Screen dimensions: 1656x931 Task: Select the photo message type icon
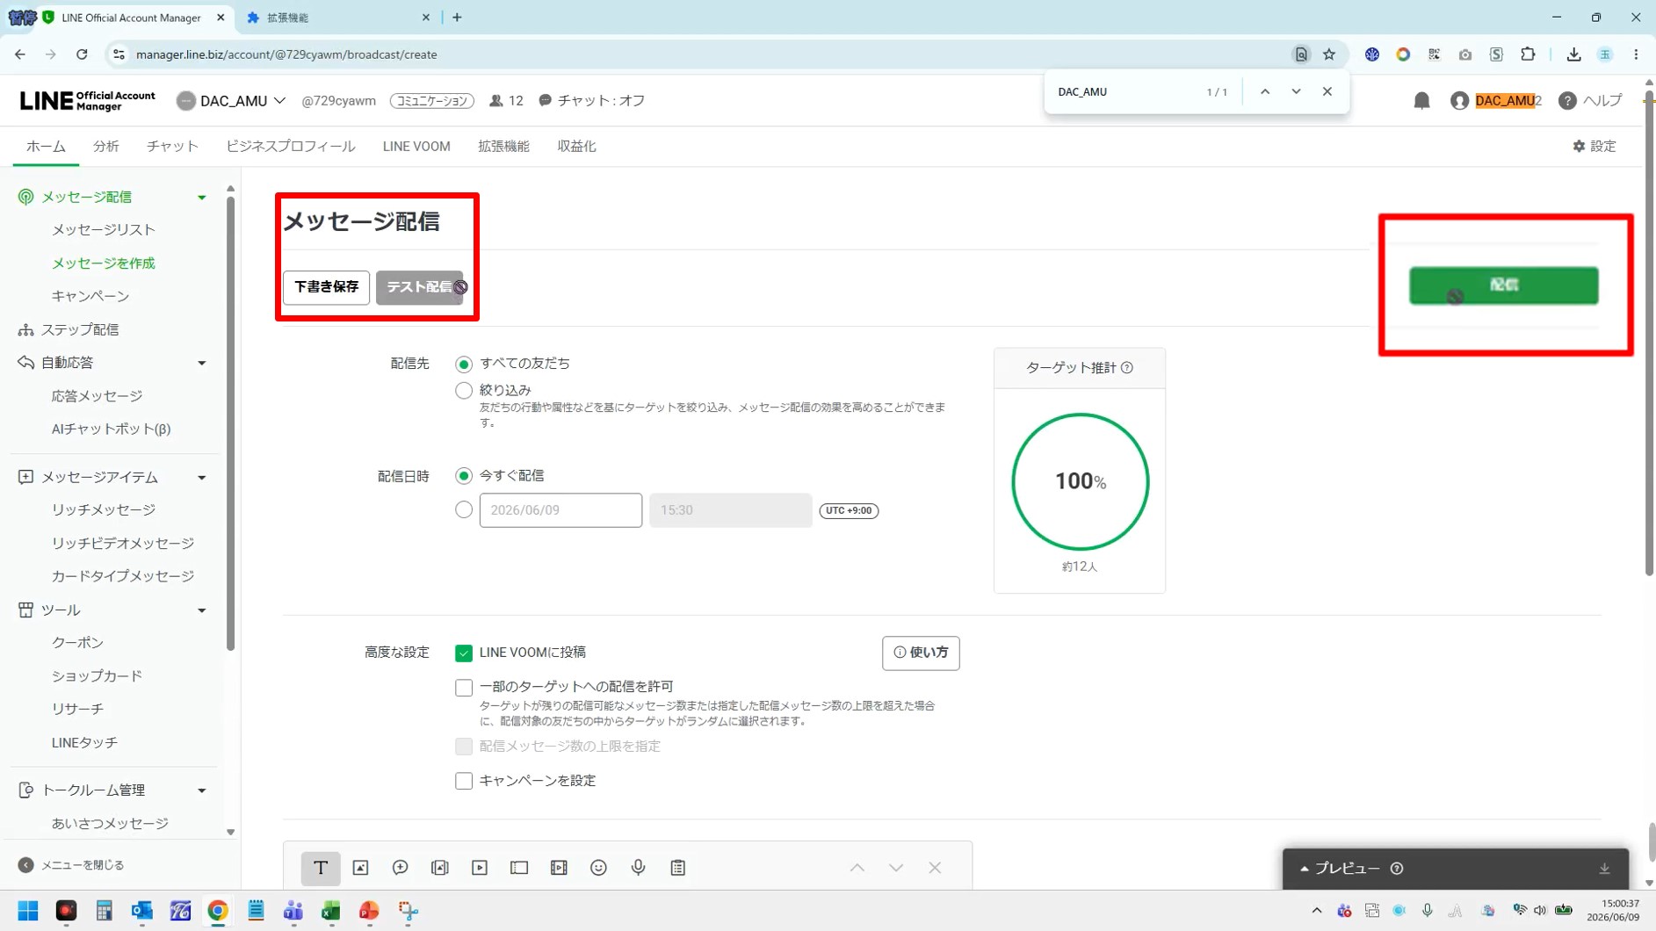tap(360, 868)
